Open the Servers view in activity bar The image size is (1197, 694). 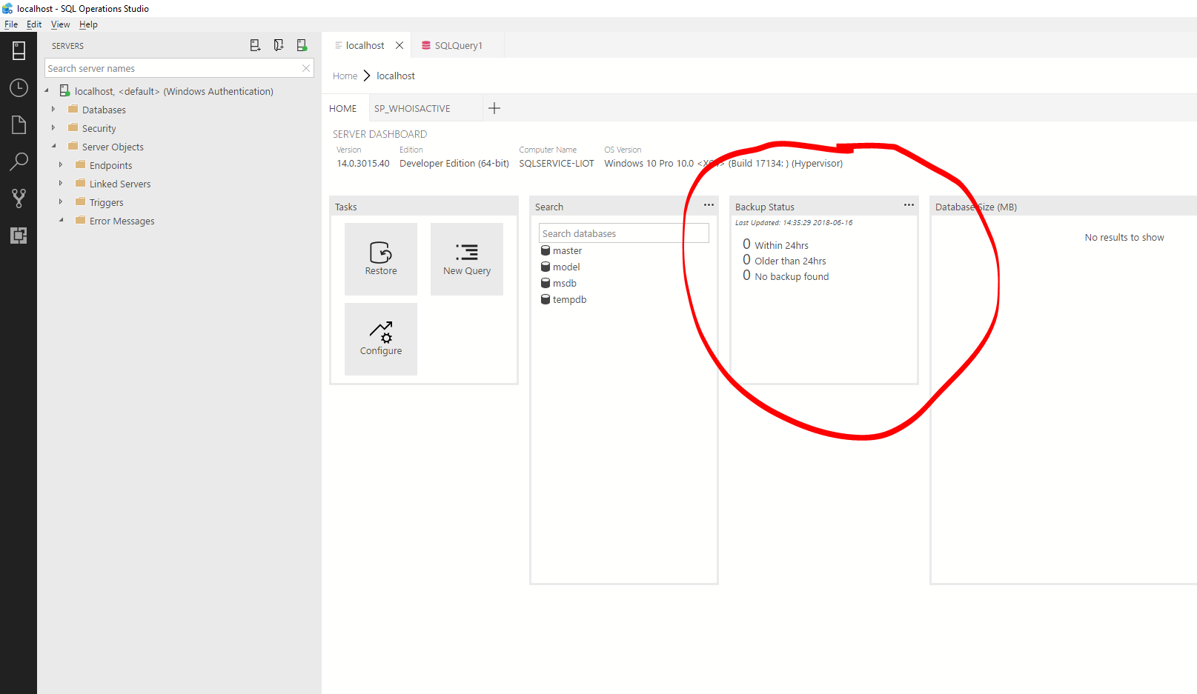(x=19, y=50)
